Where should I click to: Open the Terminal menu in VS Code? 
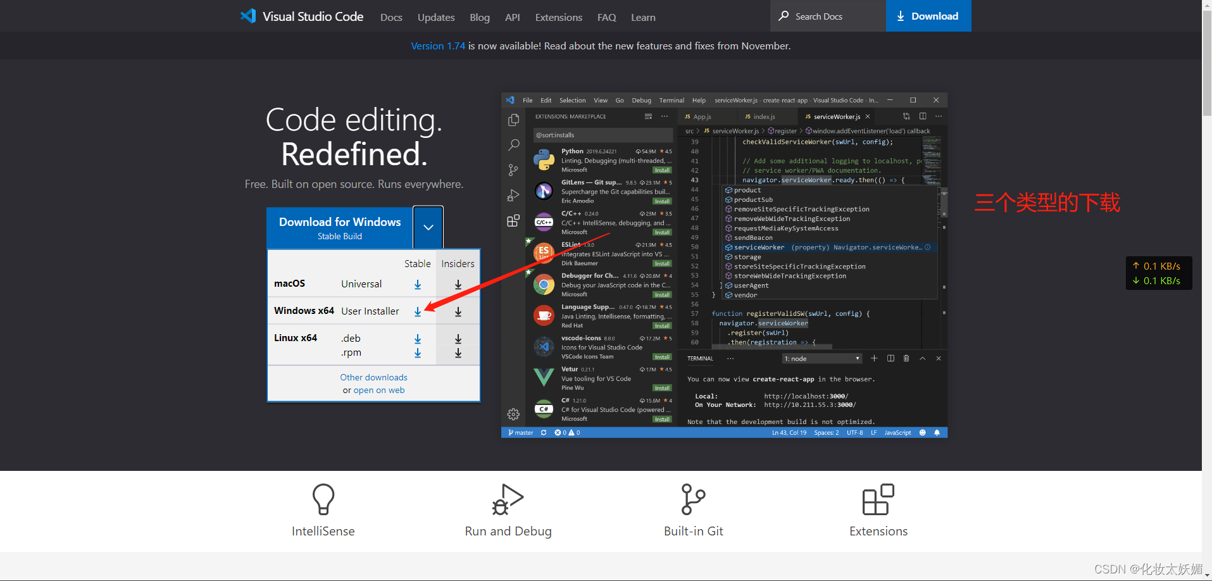click(671, 100)
